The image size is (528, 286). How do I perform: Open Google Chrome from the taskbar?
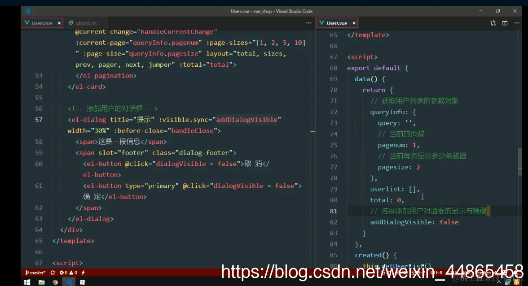(55, 282)
